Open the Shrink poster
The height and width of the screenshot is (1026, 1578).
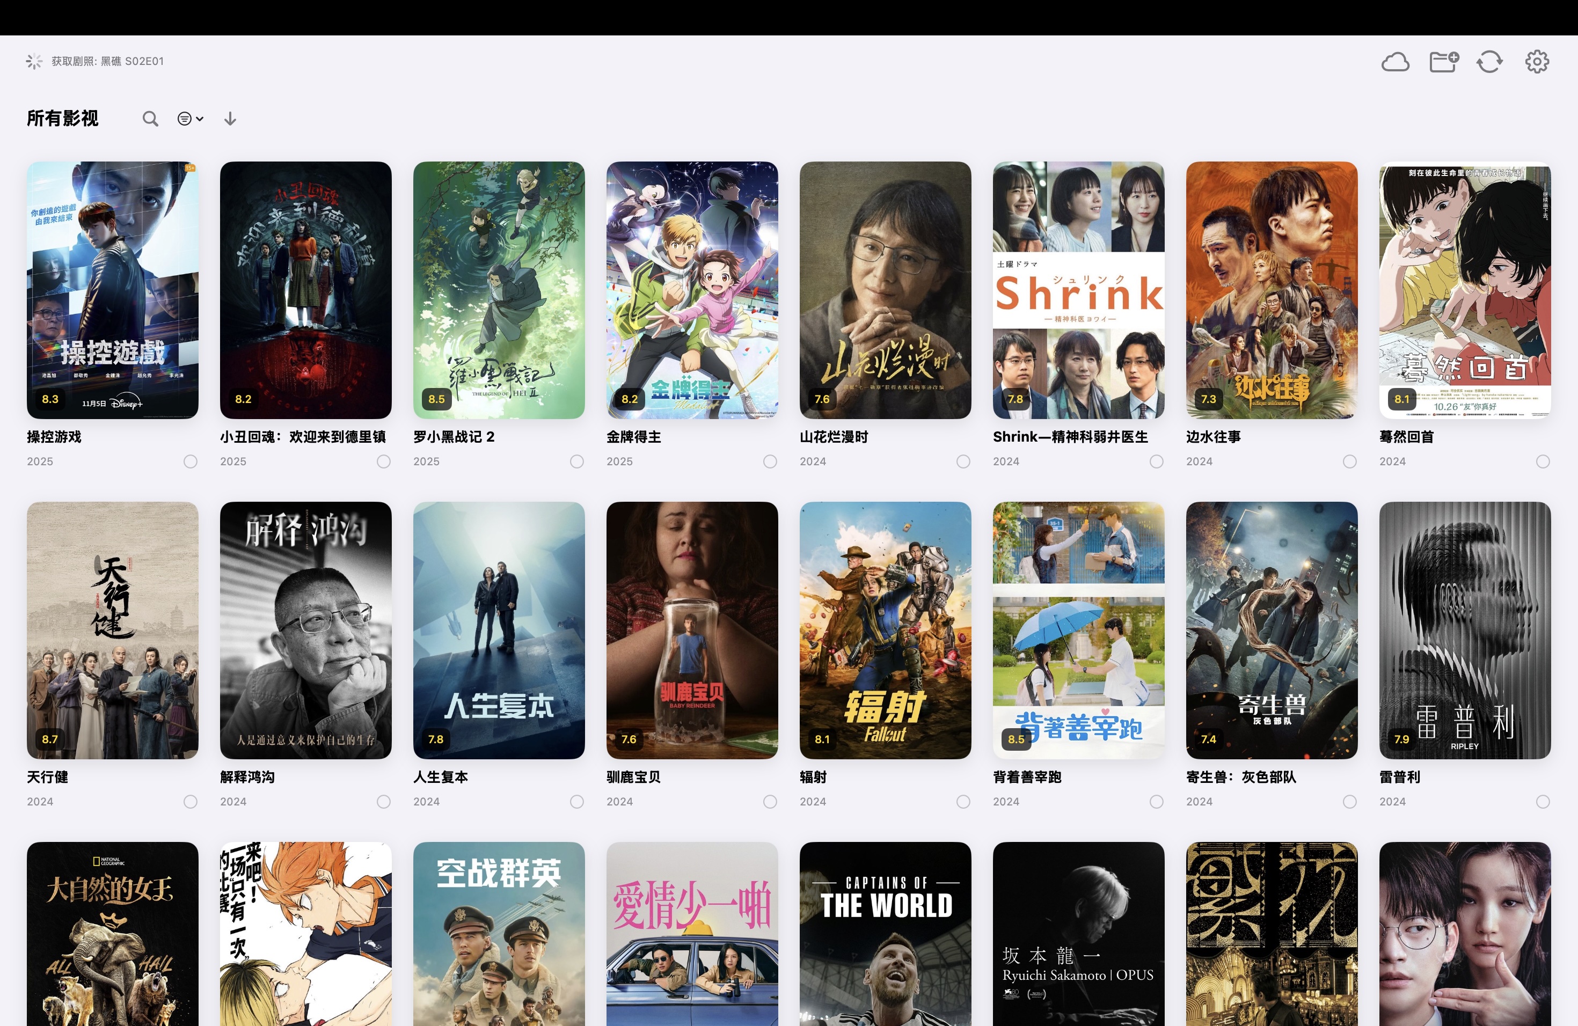tap(1079, 290)
